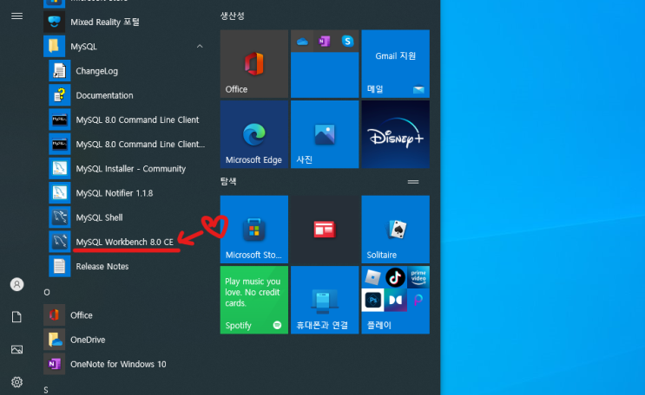The image size is (645, 395).
Task: Launch the truncated MySQL 8.0 Command Line Client... entry
Action: pos(126,144)
